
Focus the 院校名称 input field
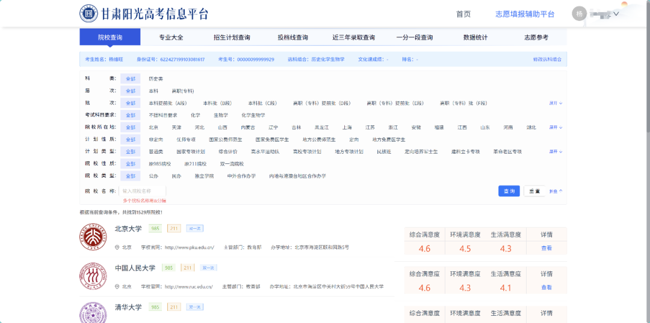coord(143,191)
